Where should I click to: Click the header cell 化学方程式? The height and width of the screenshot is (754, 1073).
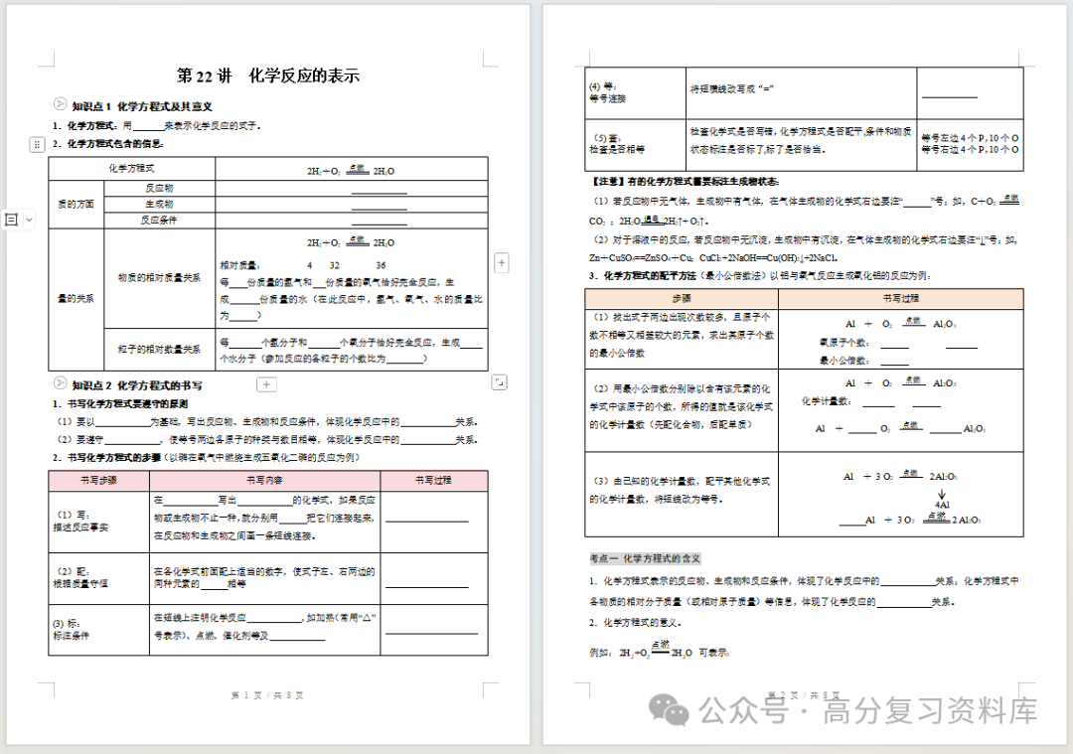[x=131, y=168]
